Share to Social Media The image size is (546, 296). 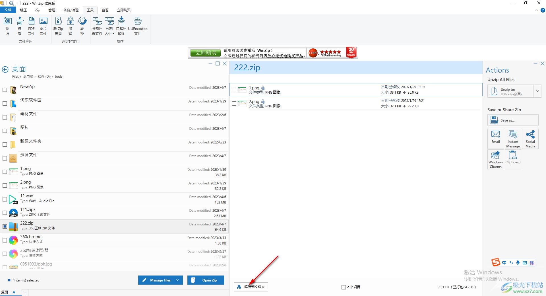[530, 139]
